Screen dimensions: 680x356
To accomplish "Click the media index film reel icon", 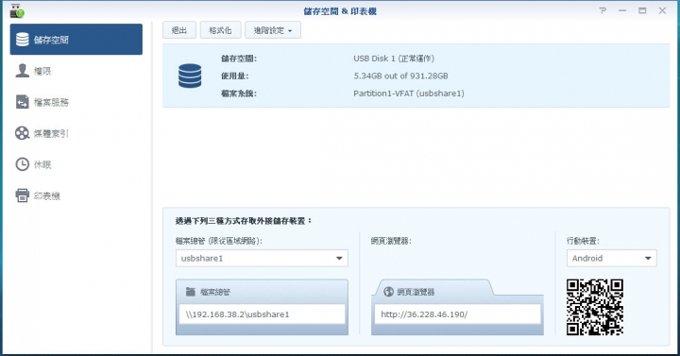I will click(x=22, y=133).
